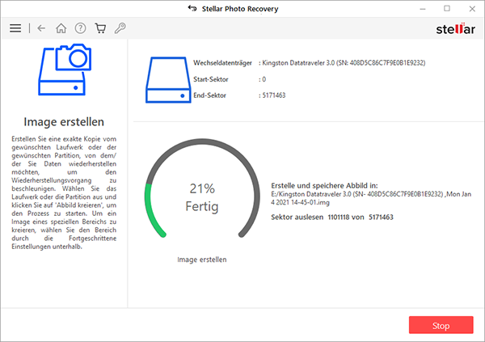The width and height of the screenshot is (485, 342).
Task: Stop the image creation
Action: coord(441,325)
